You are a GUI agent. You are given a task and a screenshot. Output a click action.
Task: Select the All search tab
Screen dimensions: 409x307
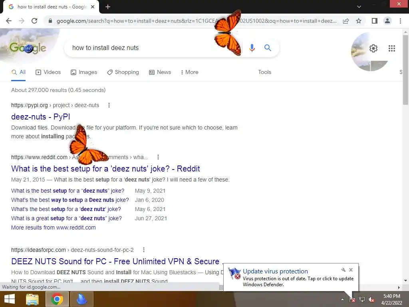(18, 72)
